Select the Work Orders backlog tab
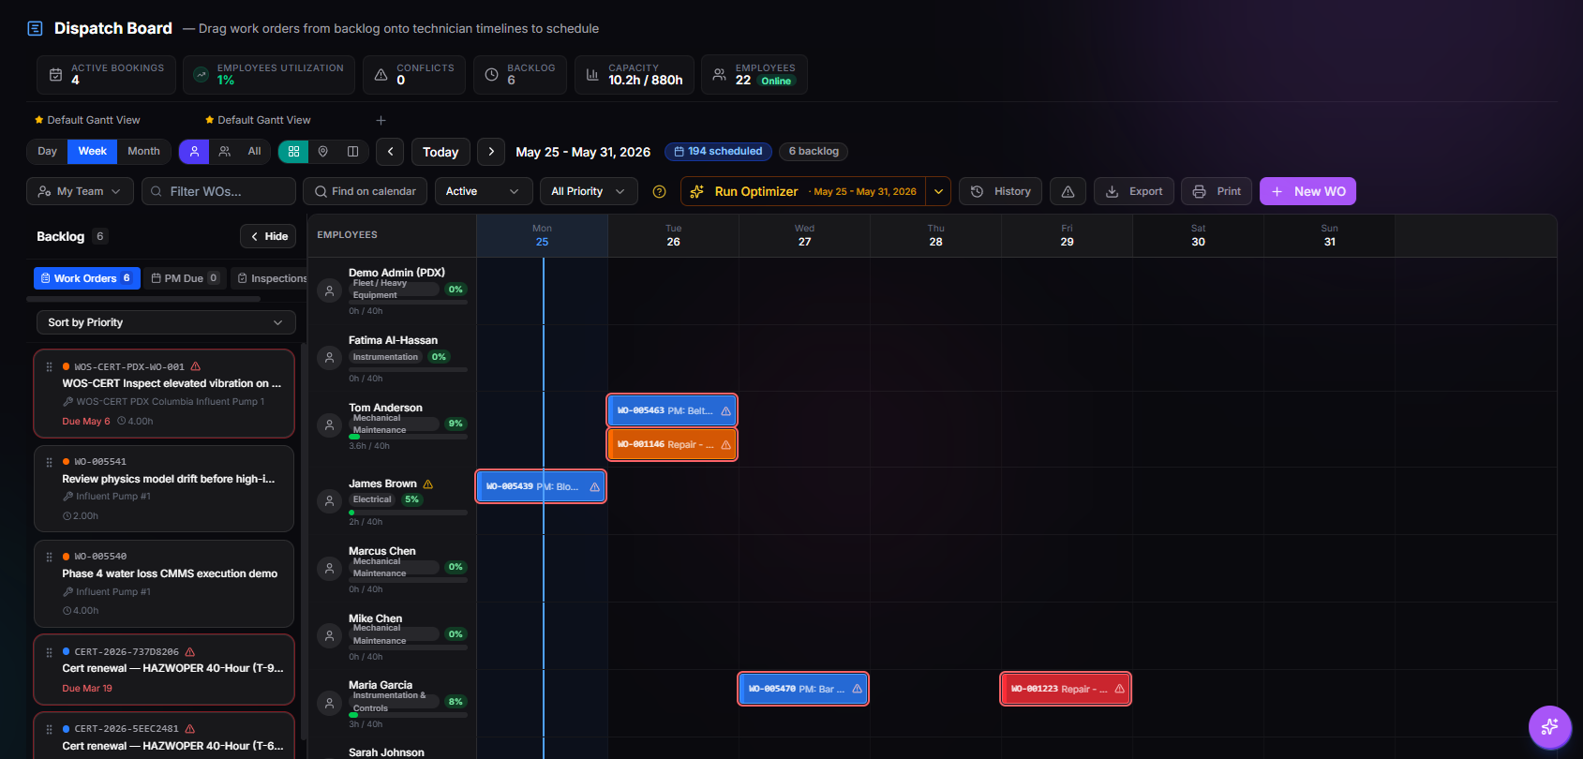Screen dimensions: 1583x759 point(87,278)
